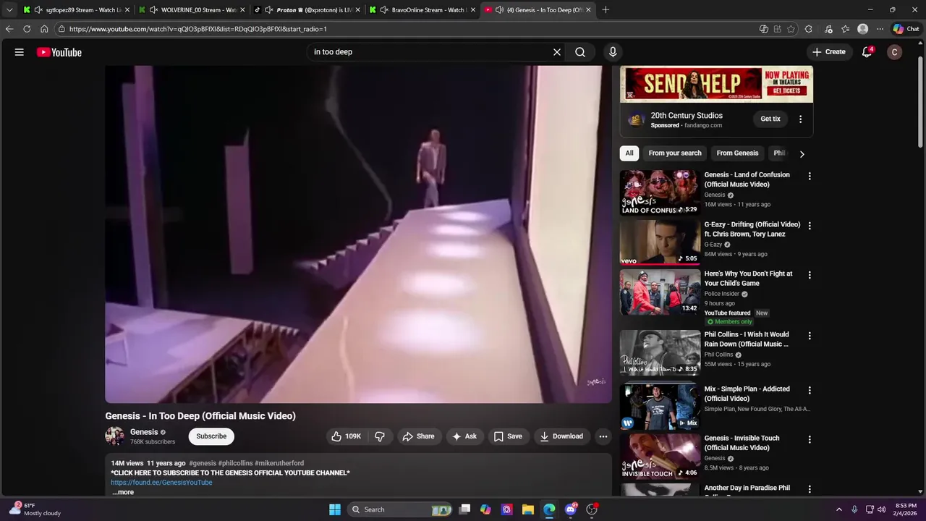Open the Send Help ad banner
926x521 pixels.
[716, 85]
